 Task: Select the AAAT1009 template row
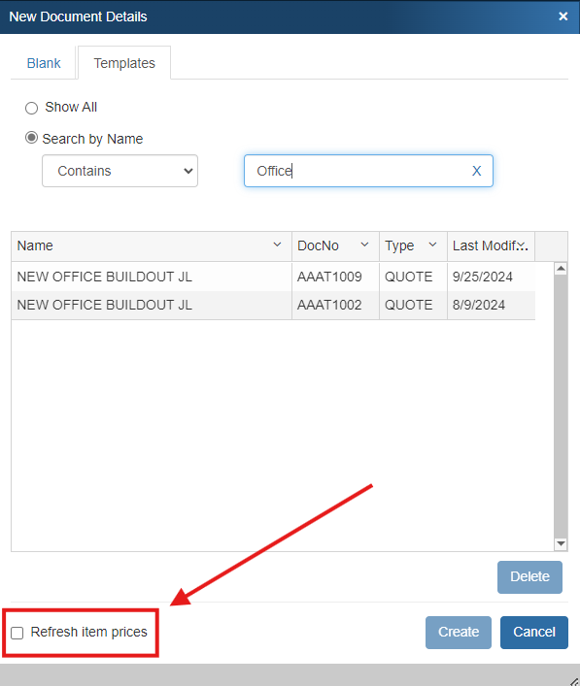coord(273,277)
